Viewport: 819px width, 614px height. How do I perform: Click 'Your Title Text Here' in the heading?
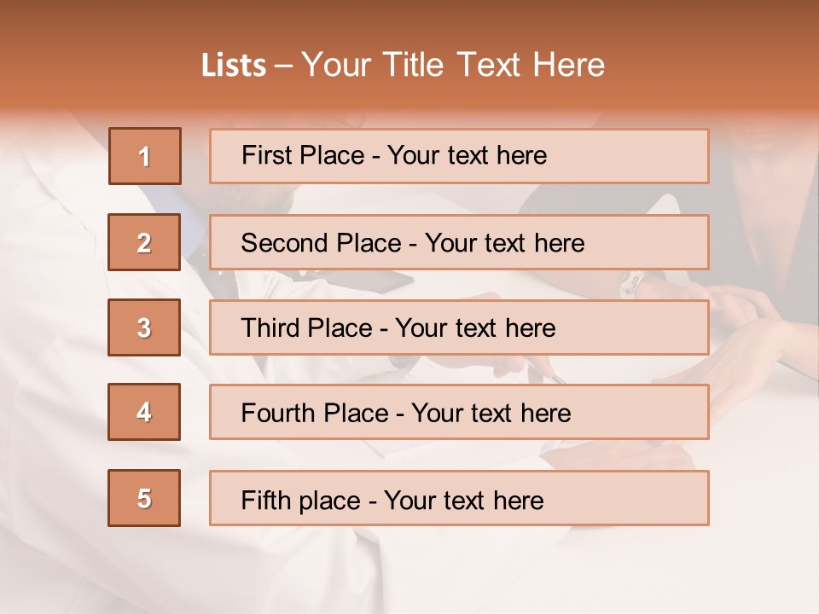pos(453,66)
